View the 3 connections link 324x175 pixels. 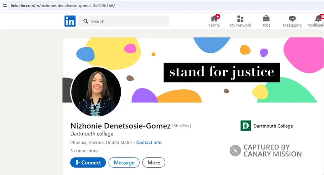(x=84, y=151)
